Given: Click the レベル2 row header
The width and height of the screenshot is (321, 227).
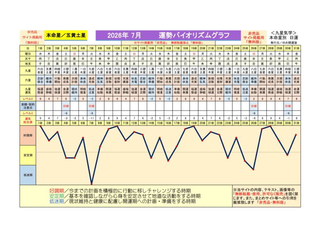Looking at the screenshot, I should tap(28, 99).
